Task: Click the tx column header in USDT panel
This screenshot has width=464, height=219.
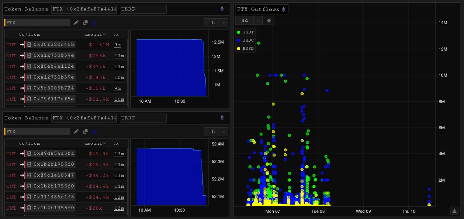Action: point(116,143)
